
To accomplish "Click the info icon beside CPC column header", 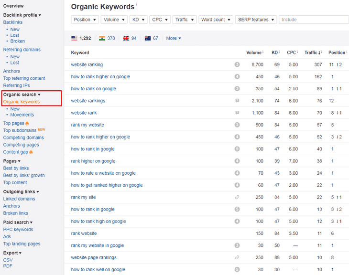I will point(297,52).
